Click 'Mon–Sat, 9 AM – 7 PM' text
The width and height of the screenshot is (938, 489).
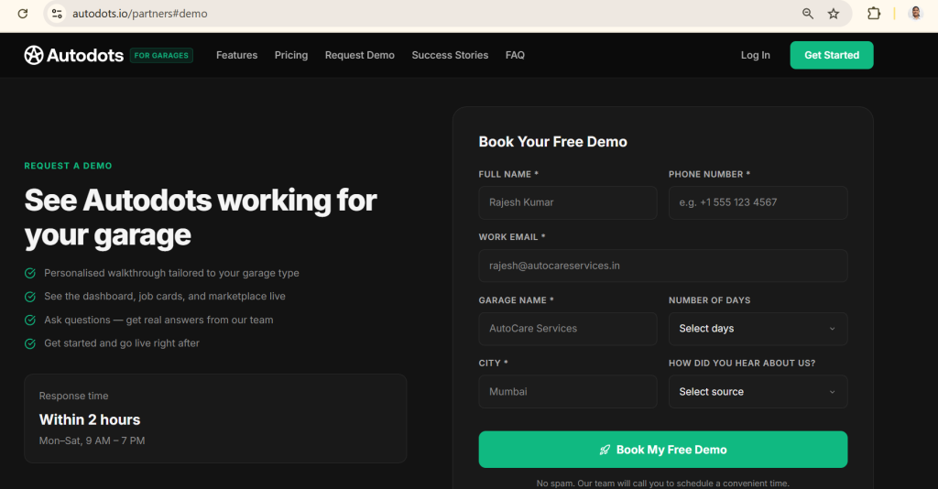93,440
